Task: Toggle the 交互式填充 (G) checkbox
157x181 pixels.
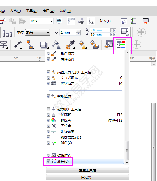Action: pos(48,78)
